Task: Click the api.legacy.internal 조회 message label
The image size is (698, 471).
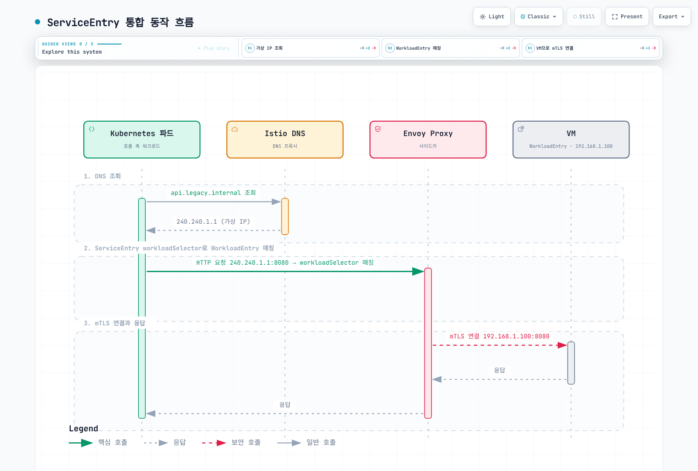Action: coord(213,193)
